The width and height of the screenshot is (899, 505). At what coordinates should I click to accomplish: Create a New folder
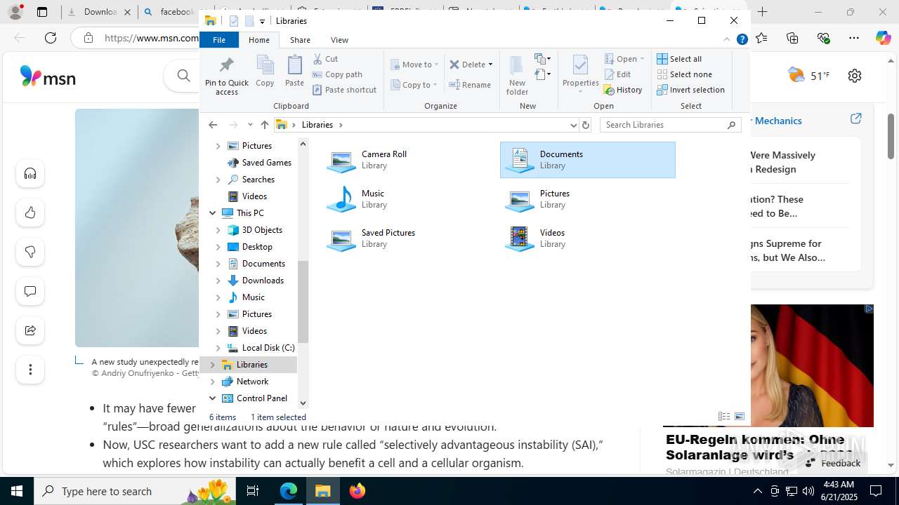click(x=517, y=76)
